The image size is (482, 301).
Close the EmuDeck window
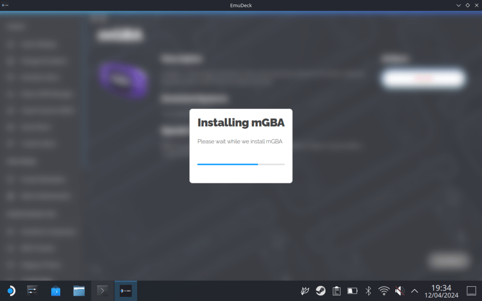coord(477,5)
